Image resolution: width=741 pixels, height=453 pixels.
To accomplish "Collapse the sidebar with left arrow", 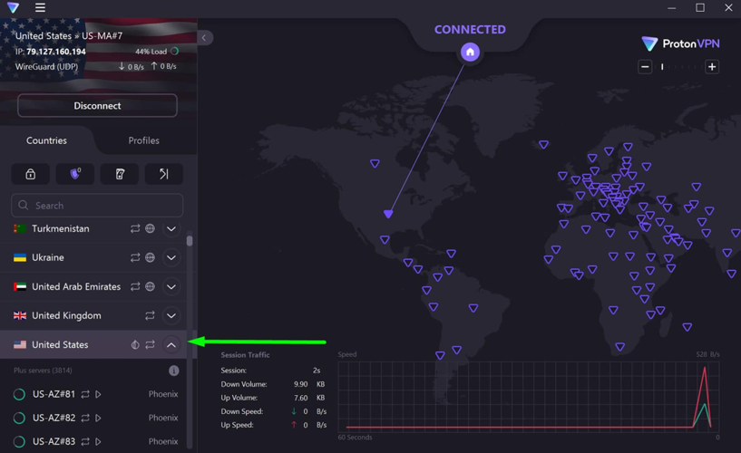I will [204, 38].
